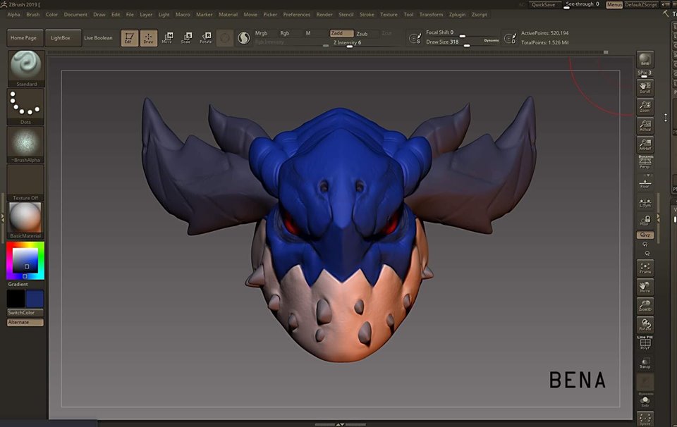
Task: Open the Zplugin menu
Action: [457, 14]
